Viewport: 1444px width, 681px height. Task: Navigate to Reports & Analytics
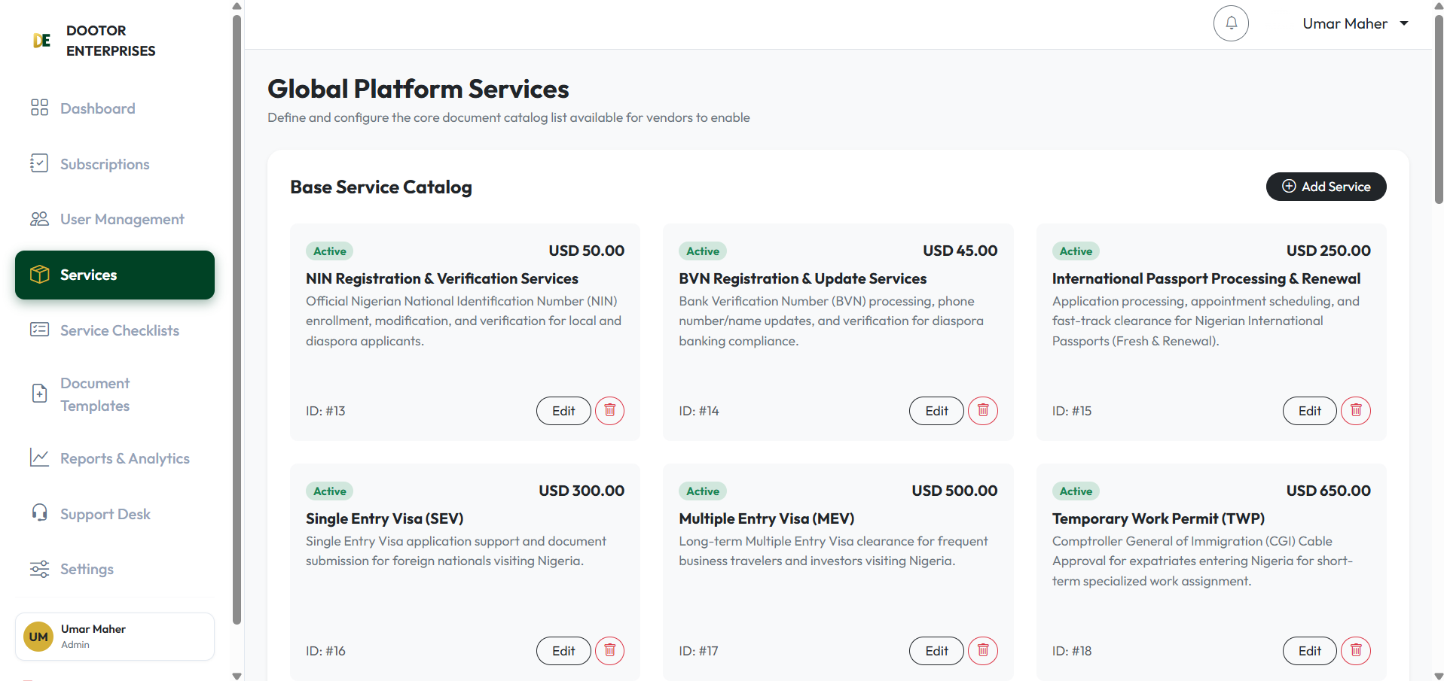pos(114,458)
